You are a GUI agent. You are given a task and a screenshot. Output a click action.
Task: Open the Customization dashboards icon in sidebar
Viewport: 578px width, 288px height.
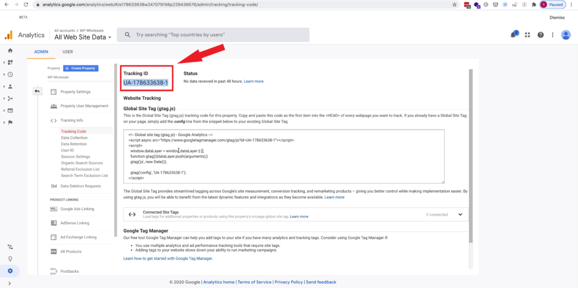[x=10, y=63]
